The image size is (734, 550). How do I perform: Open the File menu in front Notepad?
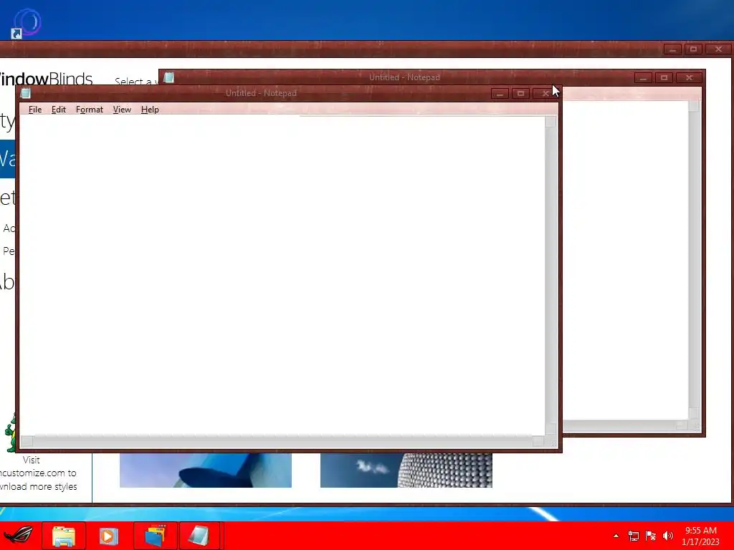[34, 110]
